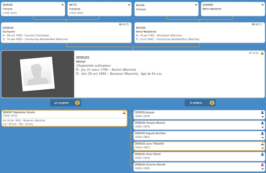Click person icon on Jacques DESRUES card
Image resolution: width=266 pixels, height=173 pixels.
click(x=262, y=113)
